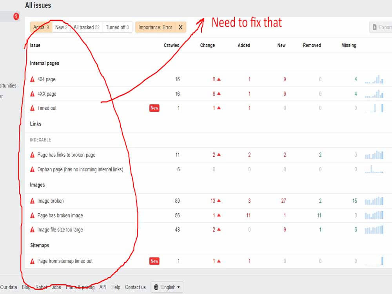Screen dimensions: 392x294
Task: Sort by the Change column header
Action: point(207,45)
